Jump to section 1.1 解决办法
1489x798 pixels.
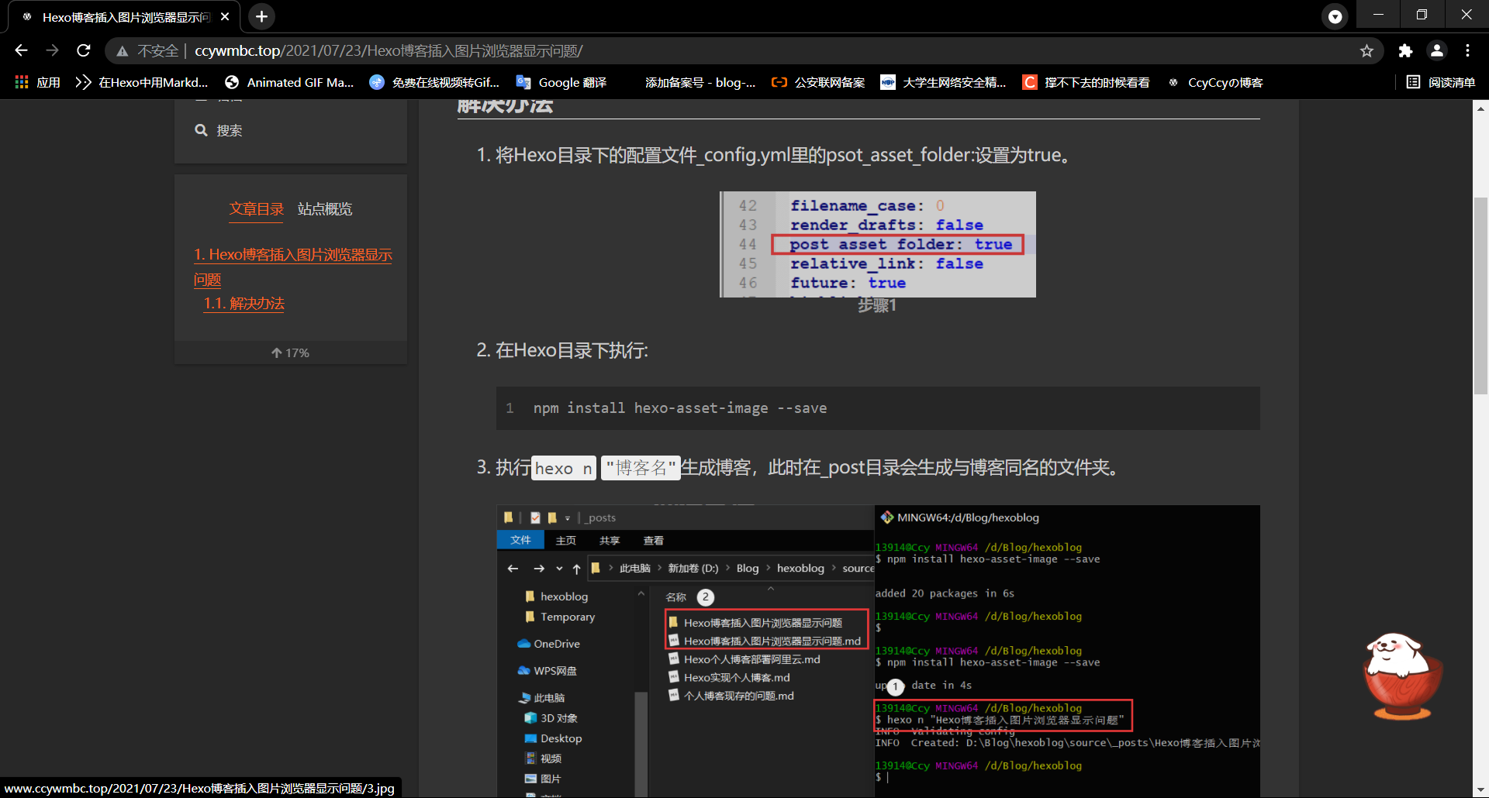click(244, 304)
